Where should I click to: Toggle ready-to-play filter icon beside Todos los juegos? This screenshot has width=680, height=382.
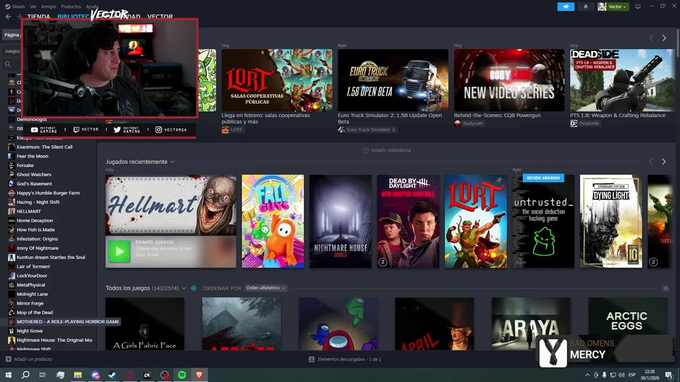pyautogui.click(x=193, y=288)
